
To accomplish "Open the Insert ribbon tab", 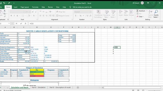I will tap(15, 7).
